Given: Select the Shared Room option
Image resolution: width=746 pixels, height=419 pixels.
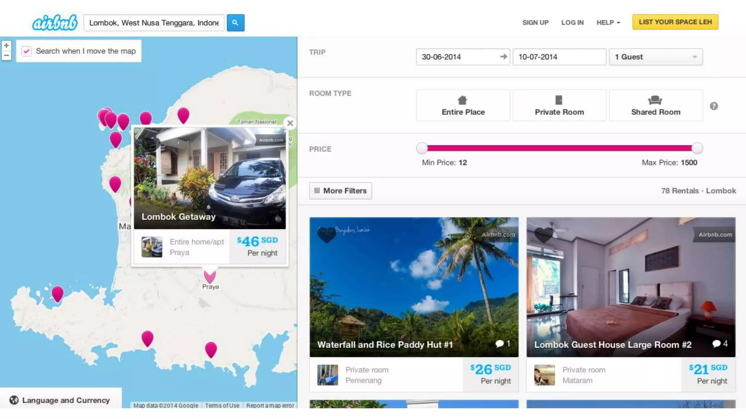Looking at the screenshot, I should point(655,105).
